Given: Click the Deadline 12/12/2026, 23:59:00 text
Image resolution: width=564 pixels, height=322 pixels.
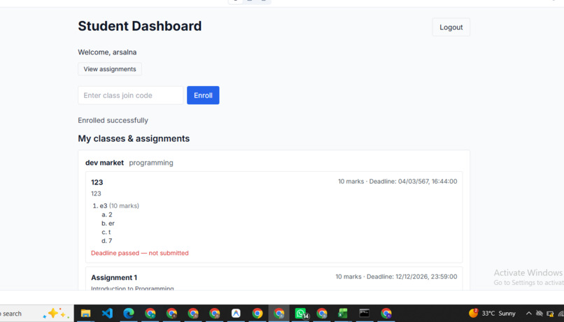Looking at the screenshot, I should [412, 277].
